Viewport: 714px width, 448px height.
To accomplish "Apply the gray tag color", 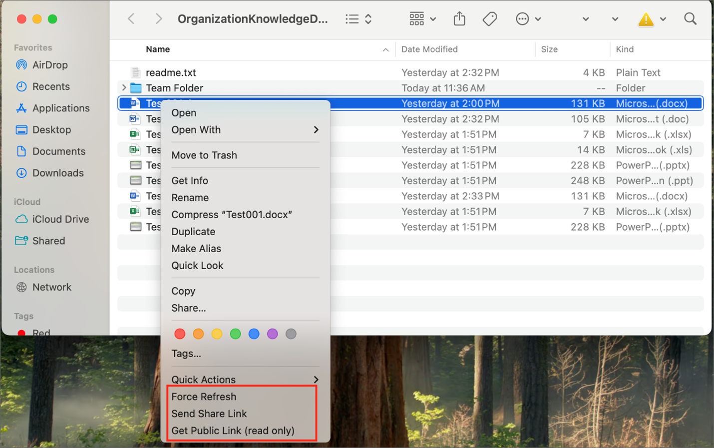I will [291, 334].
